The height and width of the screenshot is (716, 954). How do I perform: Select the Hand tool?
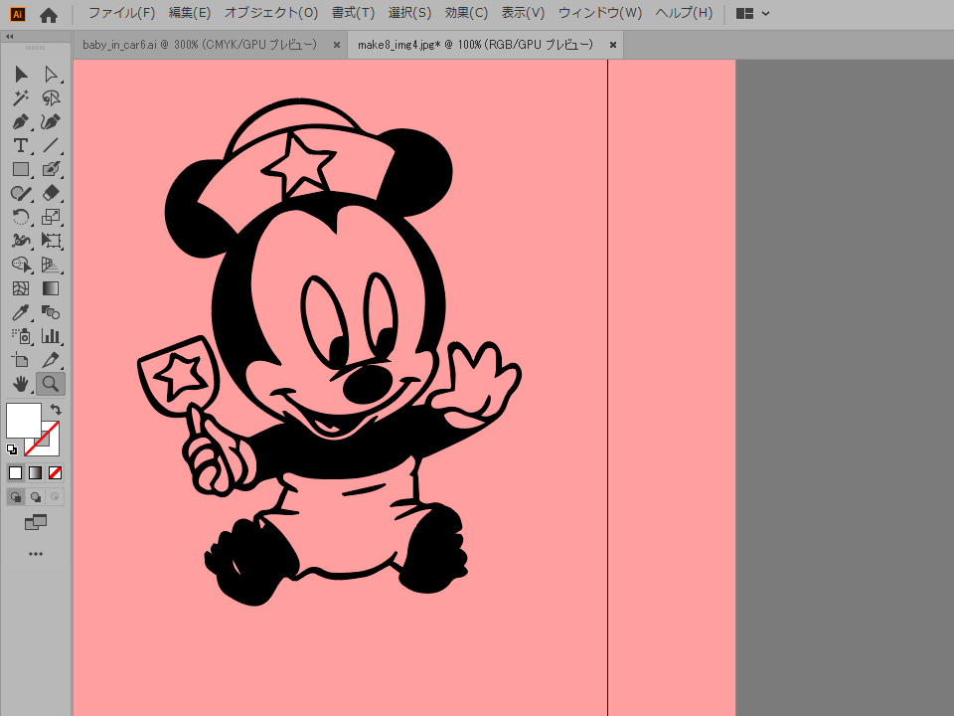click(21, 384)
